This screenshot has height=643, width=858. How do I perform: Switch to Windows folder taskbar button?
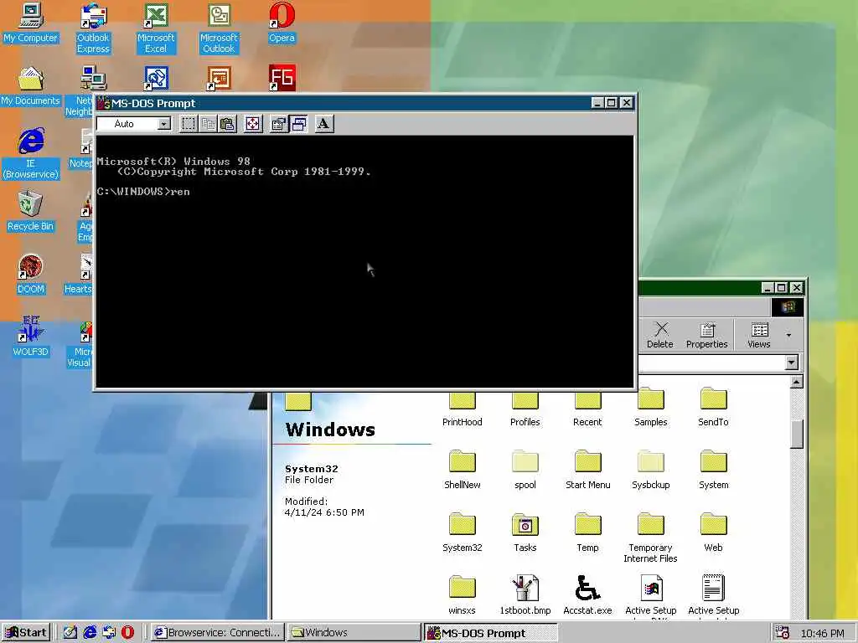point(354,633)
